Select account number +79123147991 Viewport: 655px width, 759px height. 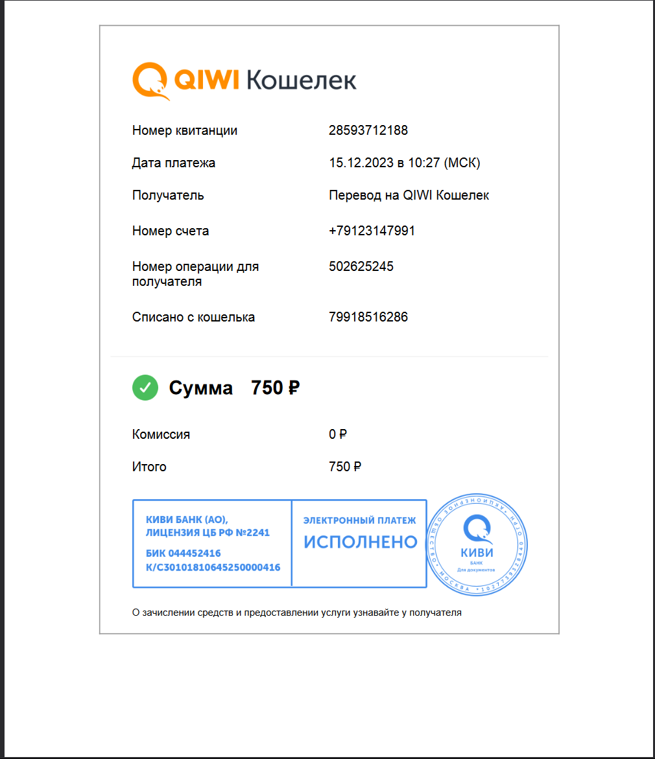pos(372,231)
